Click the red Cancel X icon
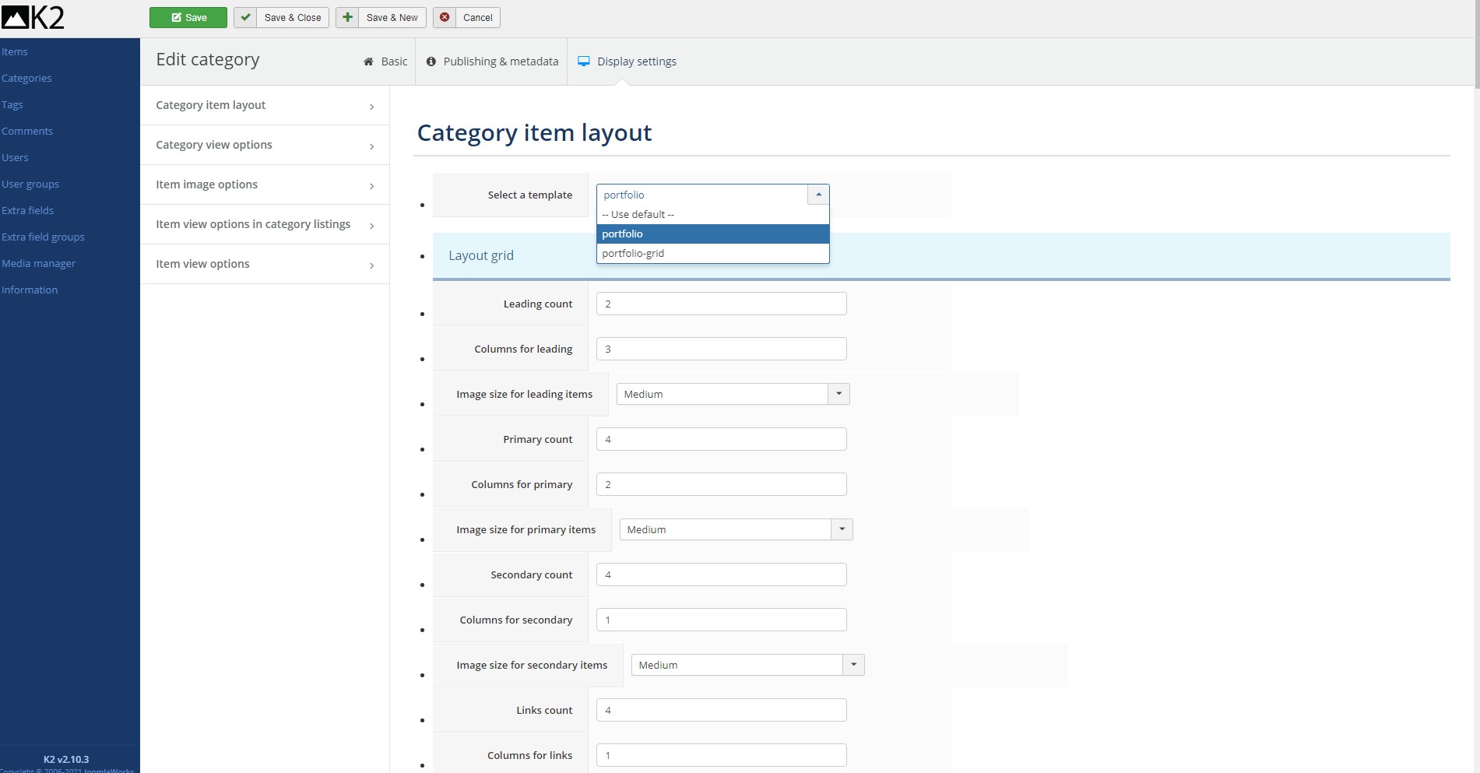The image size is (1480, 773). coord(445,17)
